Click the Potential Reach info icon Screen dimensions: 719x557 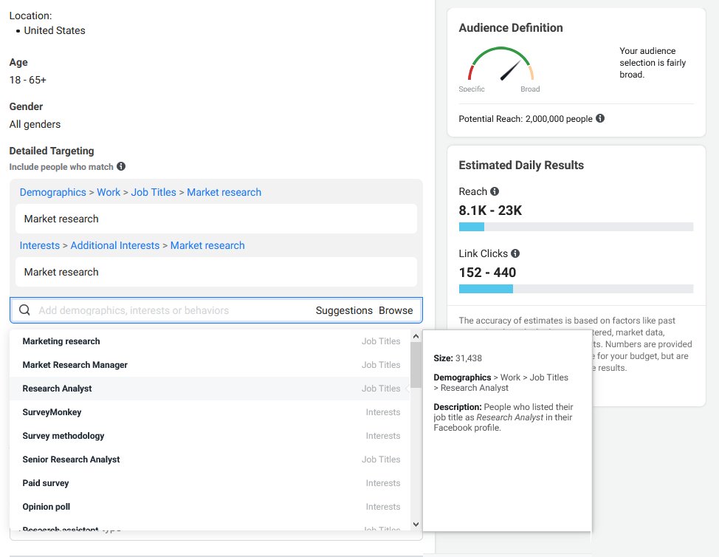[599, 118]
